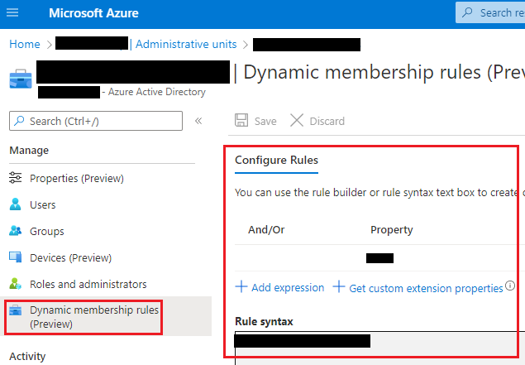Click the Manage section heading
Viewport: 525px width, 365px height.
coord(29,151)
